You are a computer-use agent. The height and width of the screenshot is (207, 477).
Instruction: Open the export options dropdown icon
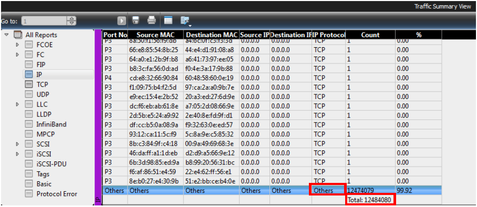coord(185,20)
